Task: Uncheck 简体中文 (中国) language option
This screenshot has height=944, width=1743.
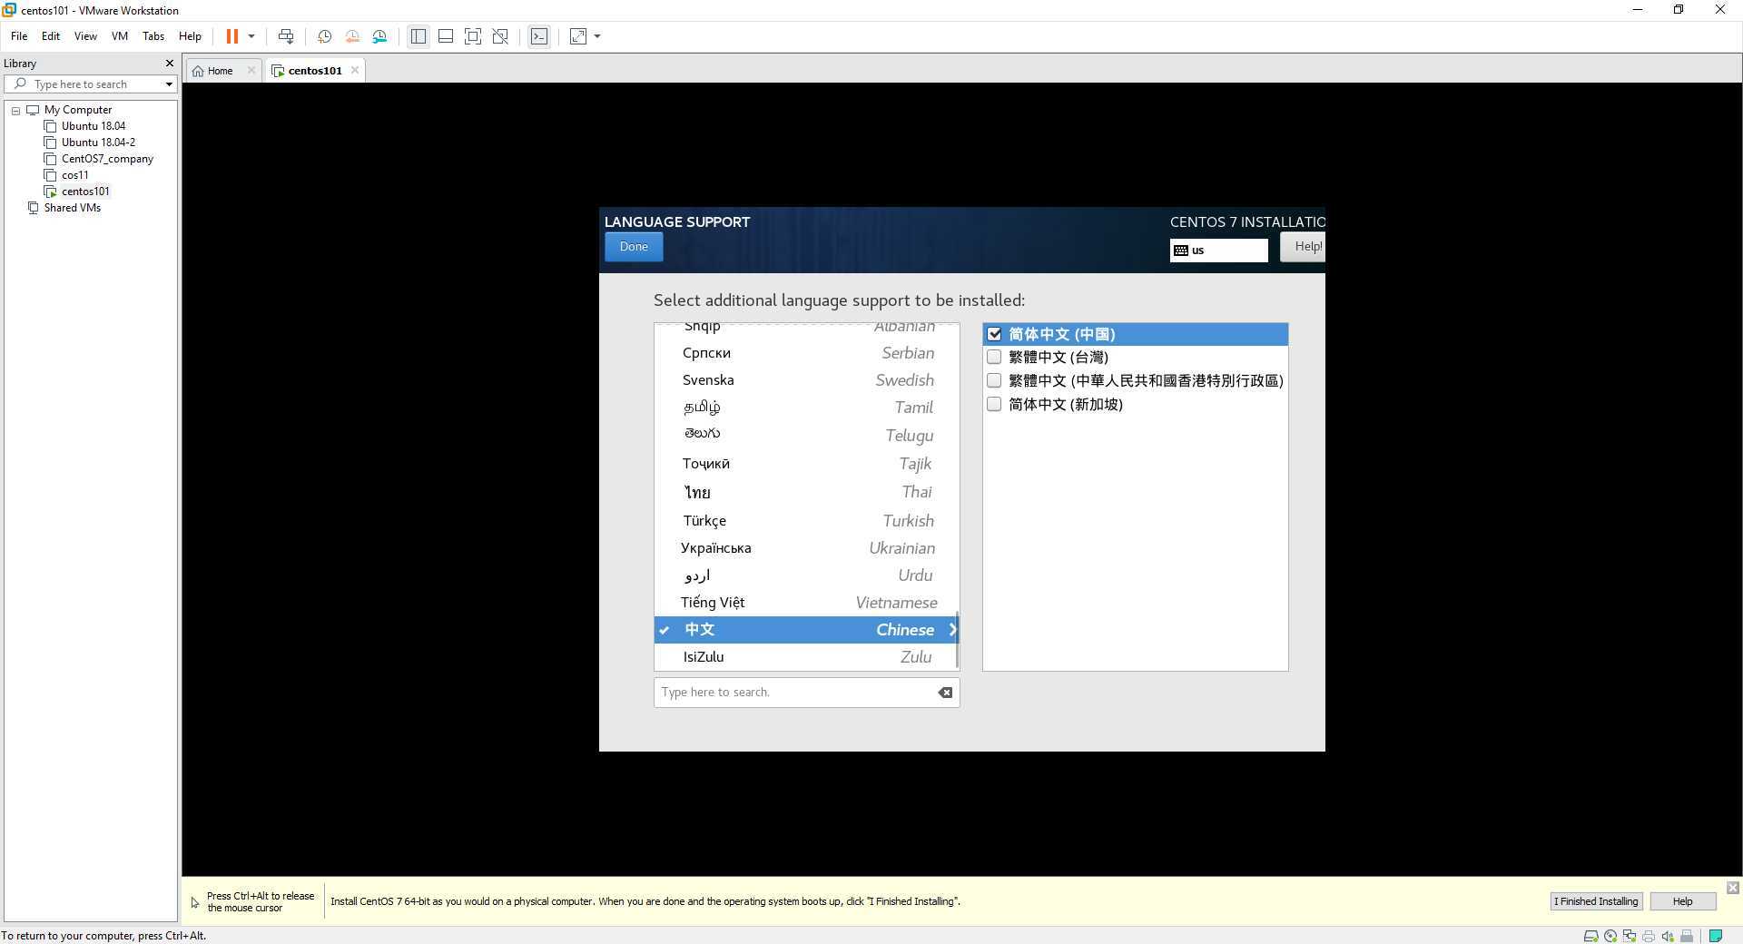Action: (x=994, y=334)
